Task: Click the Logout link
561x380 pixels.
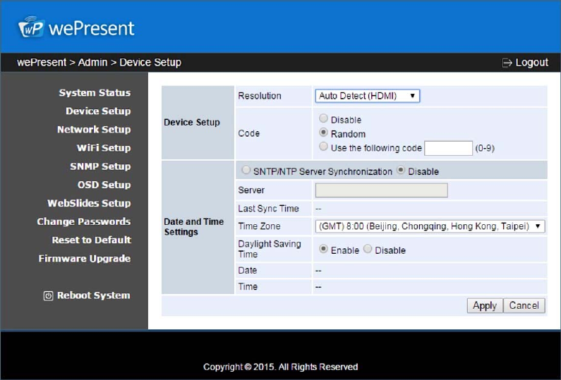Action: click(x=531, y=63)
